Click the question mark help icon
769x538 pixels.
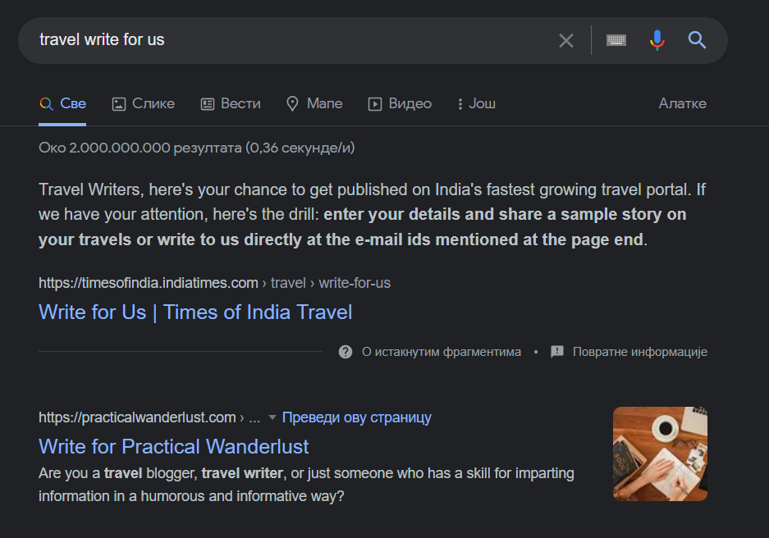pyautogui.click(x=346, y=352)
